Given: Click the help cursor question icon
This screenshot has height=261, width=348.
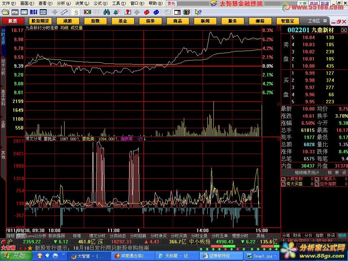Looking at the screenshot, I should (x=198, y=12).
